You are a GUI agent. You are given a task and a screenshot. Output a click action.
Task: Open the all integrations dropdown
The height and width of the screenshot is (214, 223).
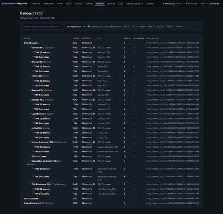click(x=75, y=27)
